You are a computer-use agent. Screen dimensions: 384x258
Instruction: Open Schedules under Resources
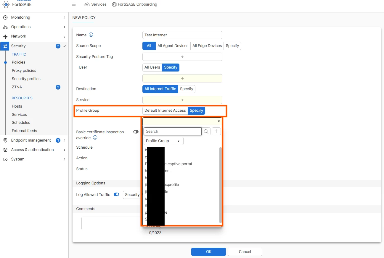point(21,123)
